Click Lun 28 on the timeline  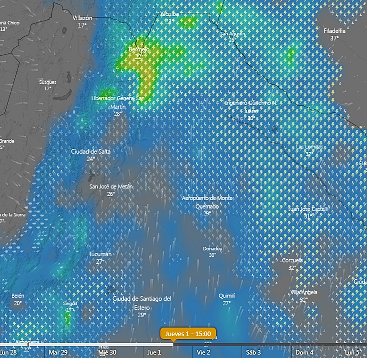pos(9,352)
